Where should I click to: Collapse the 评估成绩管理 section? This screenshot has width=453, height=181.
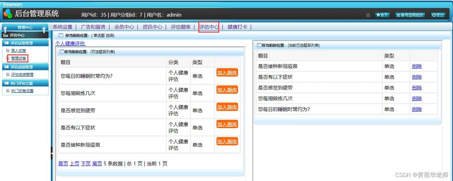tap(25, 67)
